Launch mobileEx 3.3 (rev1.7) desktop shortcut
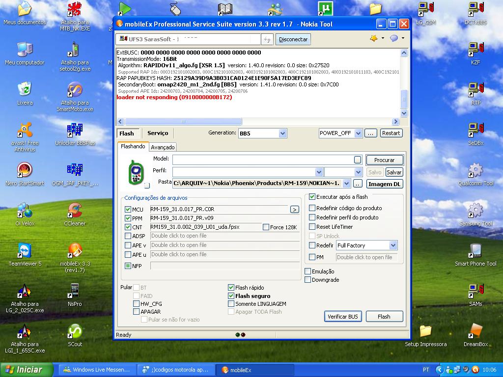This screenshot has height=377, width=503. tap(75, 258)
